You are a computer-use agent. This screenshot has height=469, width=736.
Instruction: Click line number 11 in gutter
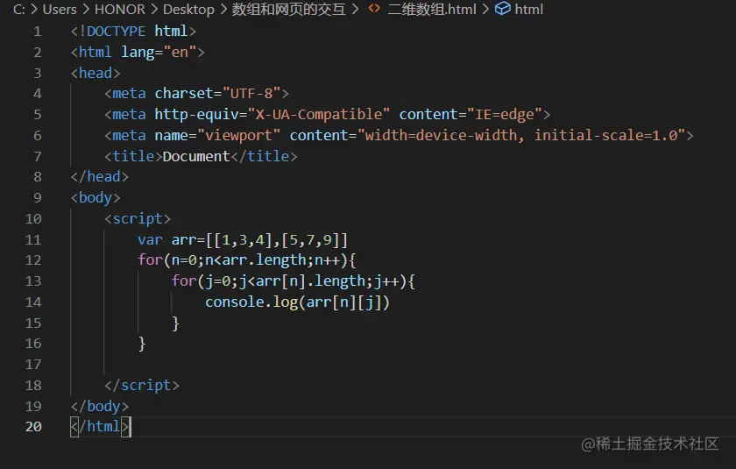33,240
